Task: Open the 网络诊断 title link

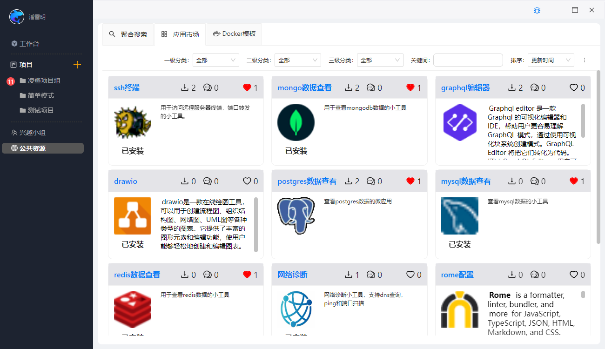Action: [x=292, y=275]
